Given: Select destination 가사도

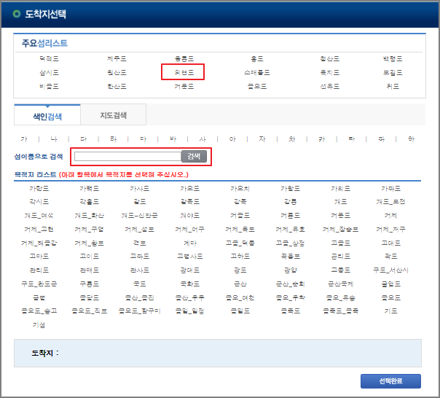Looking at the screenshot, I should point(139,188).
